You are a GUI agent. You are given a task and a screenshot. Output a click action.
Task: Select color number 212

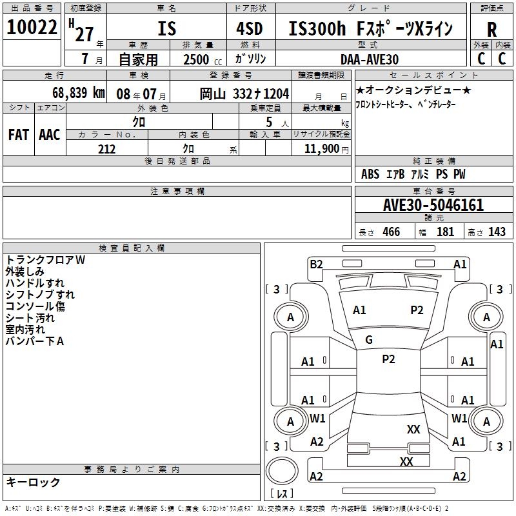tap(106, 149)
